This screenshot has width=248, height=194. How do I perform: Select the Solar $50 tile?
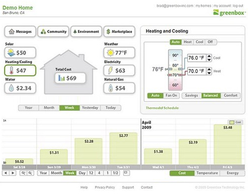coord(20,53)
